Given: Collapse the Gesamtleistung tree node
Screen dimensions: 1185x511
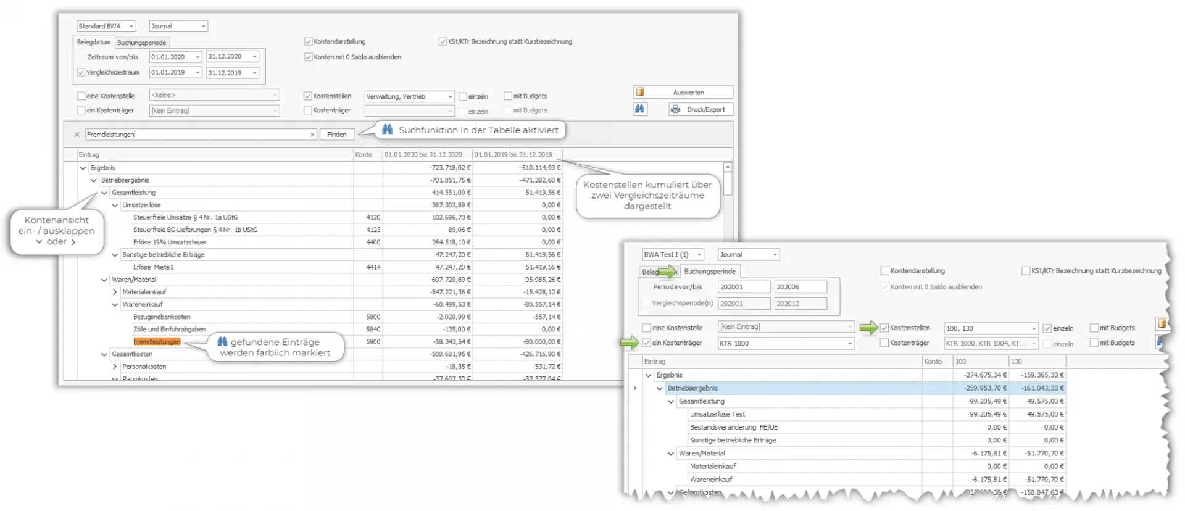Looking at the screenshot, I should pyautogui.click(x=104, y=193).
